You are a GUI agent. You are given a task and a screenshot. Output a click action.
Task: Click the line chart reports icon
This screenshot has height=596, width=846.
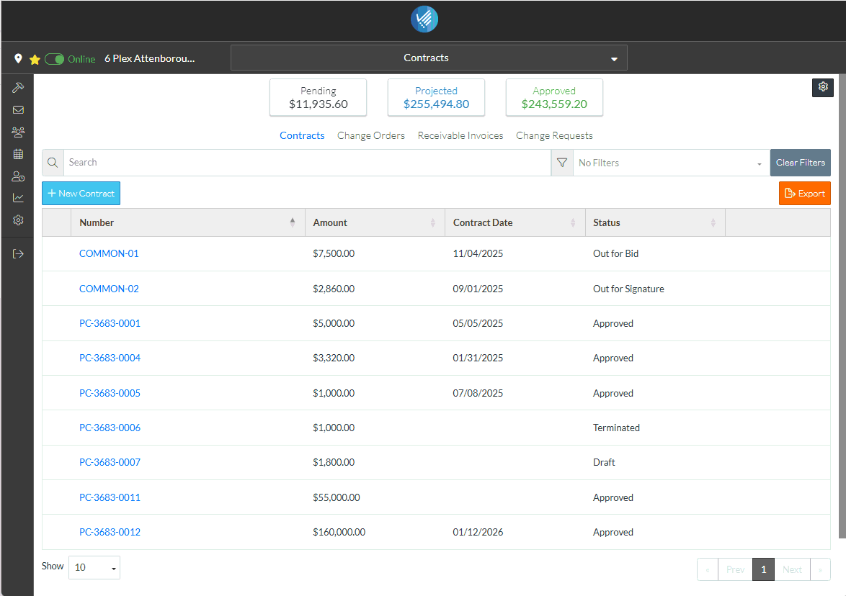click(x=18, y=198)
